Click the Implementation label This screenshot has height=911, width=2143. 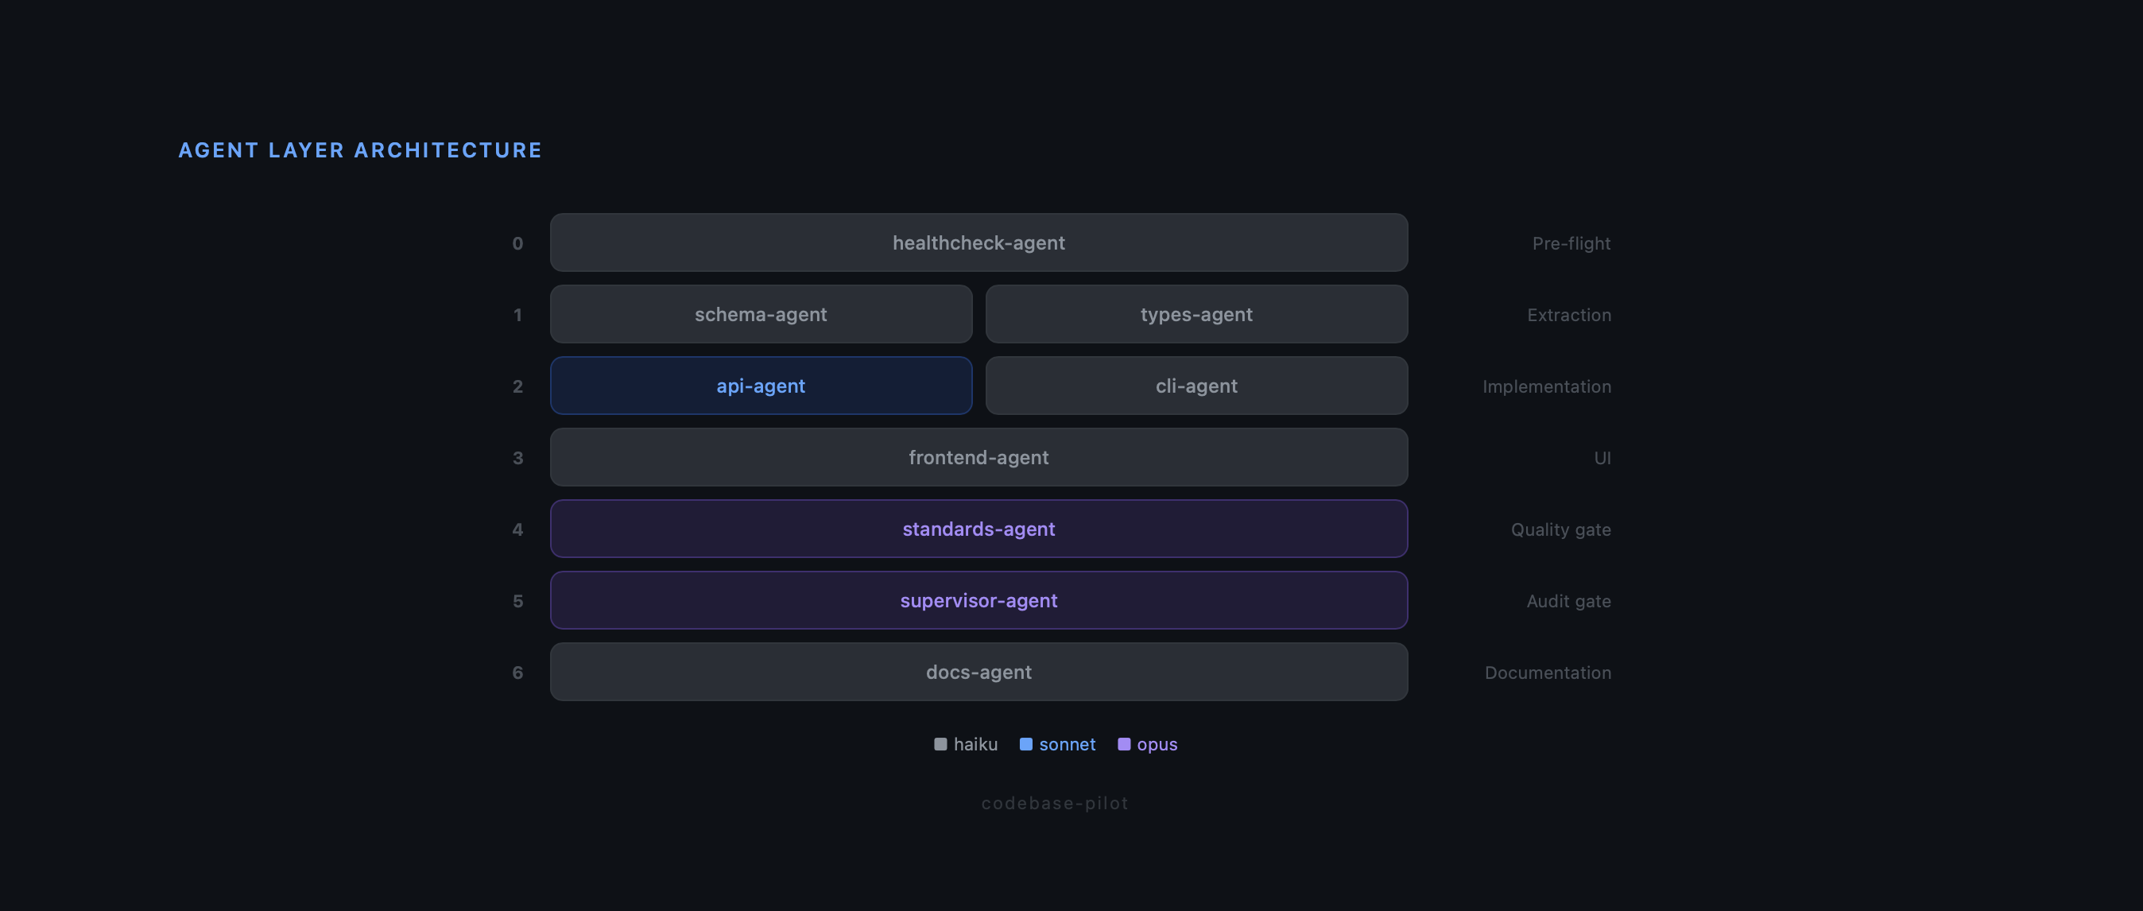(1548, 386)
